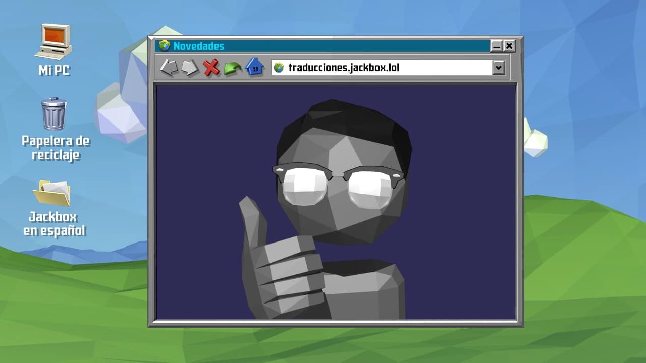Open the Jackbox en español folder icon
The image size is (646, 363).
52,193
